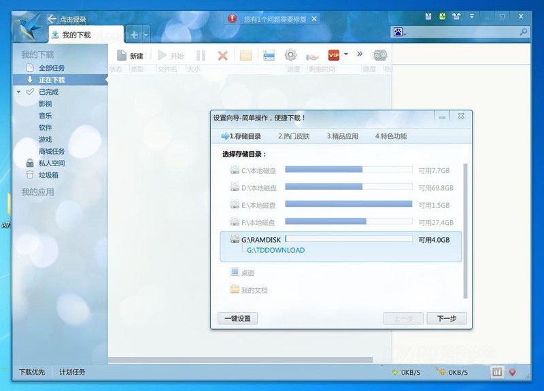Click the wizard's storage list scrollbar
Screen dimensions: 544x391
pyautogui.click(x=465, y=231)
